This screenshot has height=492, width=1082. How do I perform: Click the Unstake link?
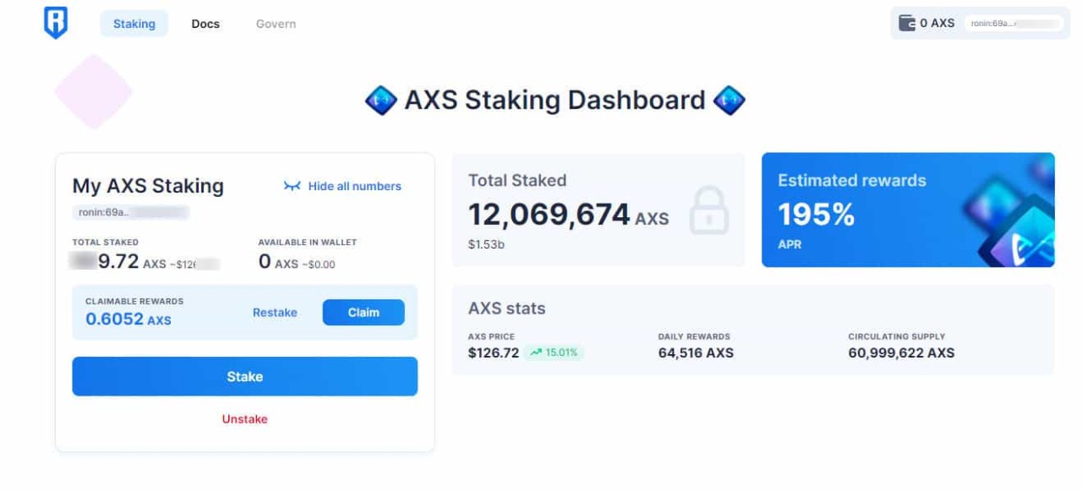244,418
